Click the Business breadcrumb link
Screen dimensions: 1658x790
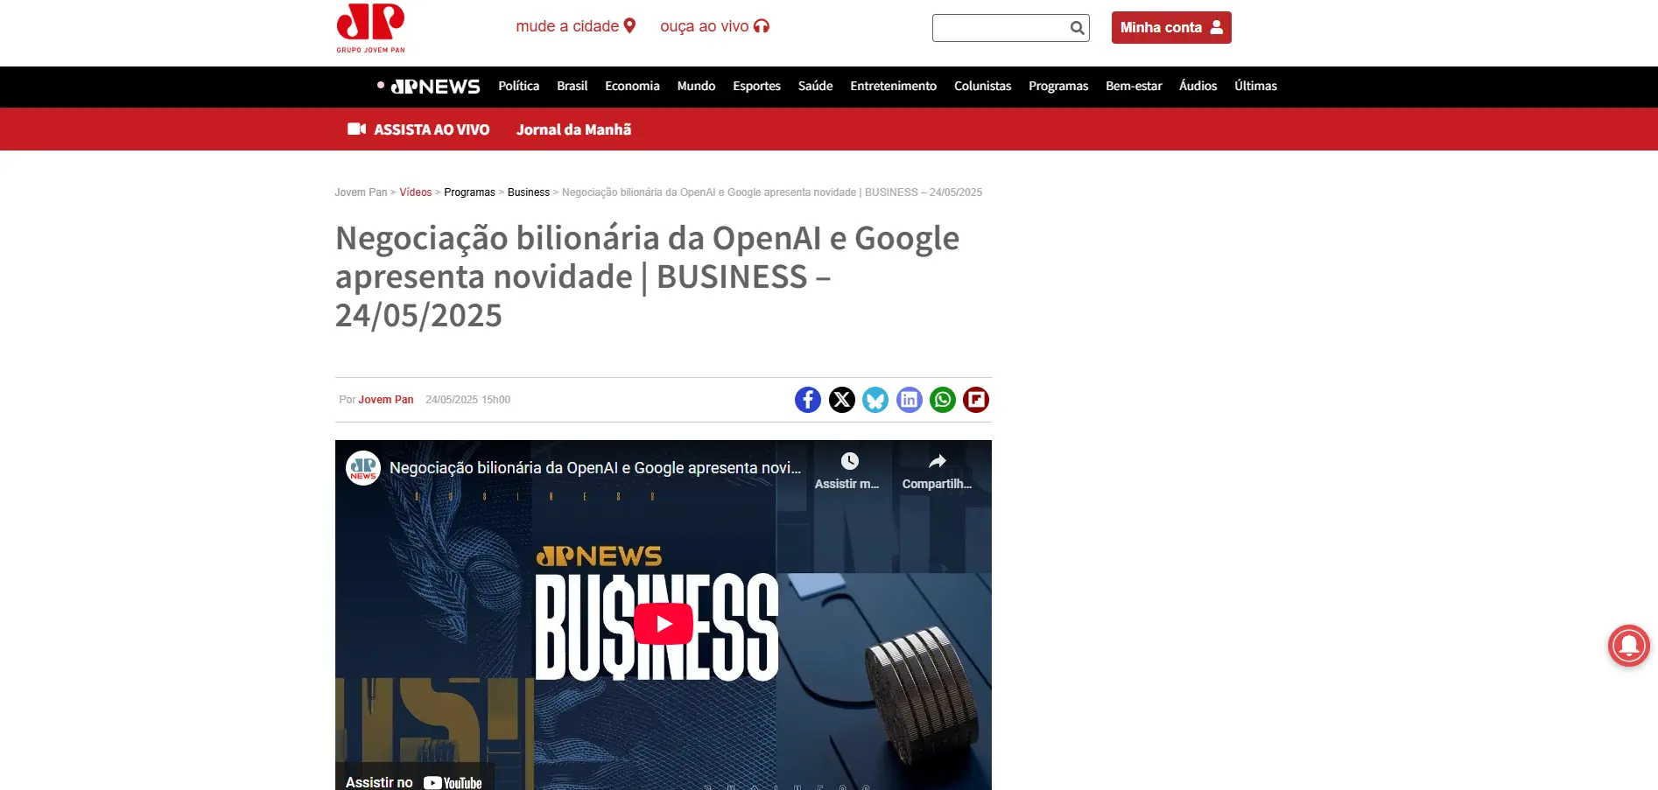(529, 192)
